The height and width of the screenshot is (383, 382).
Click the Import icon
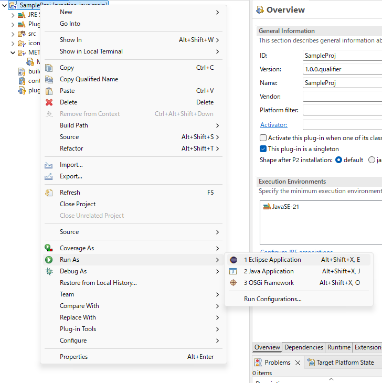coord(49,165)
